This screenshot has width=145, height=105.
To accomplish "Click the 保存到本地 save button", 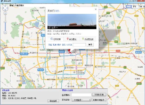I will [99, 95].
